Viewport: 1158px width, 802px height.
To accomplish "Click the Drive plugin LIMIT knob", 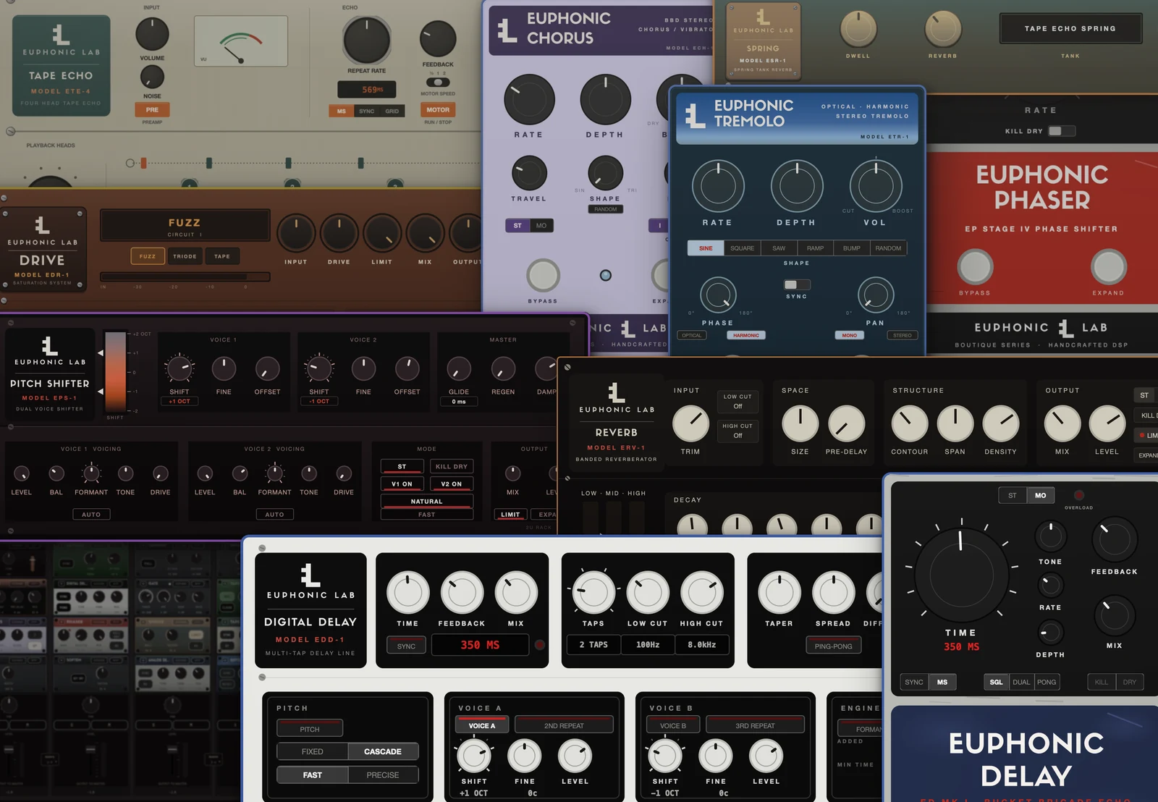I will [382, 234].
